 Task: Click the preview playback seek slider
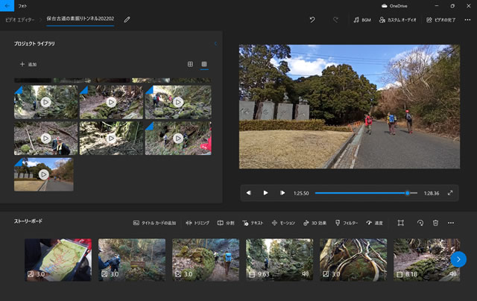[x=365, y=193]
